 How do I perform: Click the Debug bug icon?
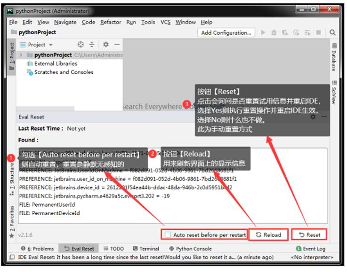pos(274,33)
